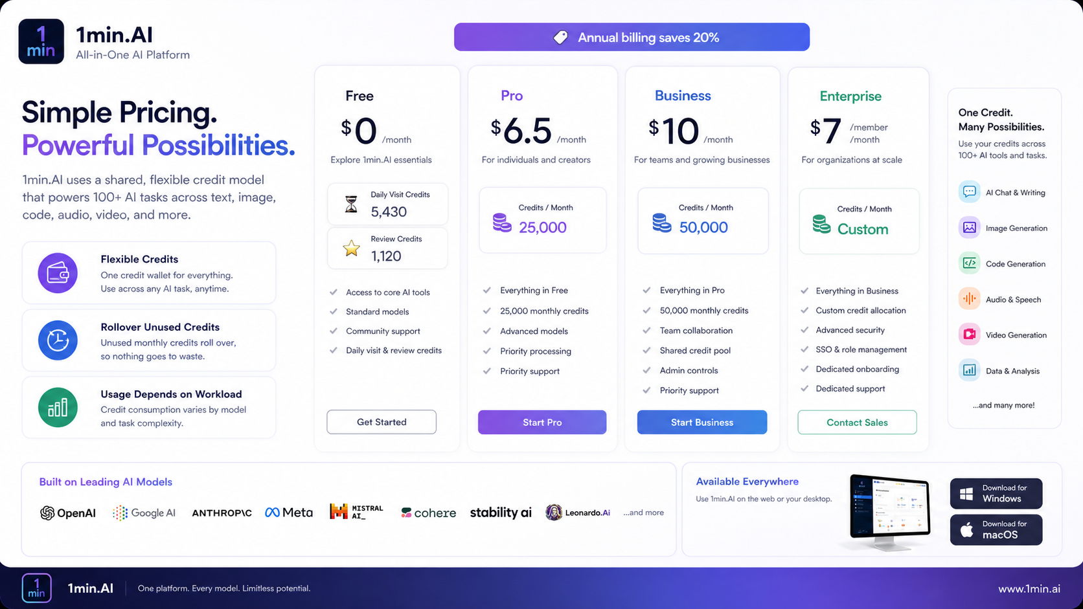Click the 1min.AI logo in header
Screen dimensions: 1083x609
point(41,41)
